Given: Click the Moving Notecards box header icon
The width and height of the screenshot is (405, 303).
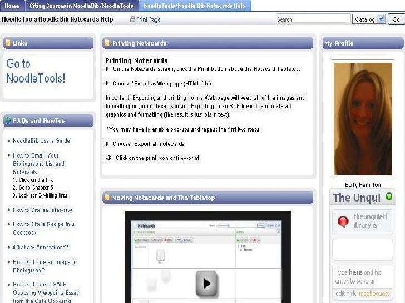Looking at the screenshot, I should [x=107, y=198].
